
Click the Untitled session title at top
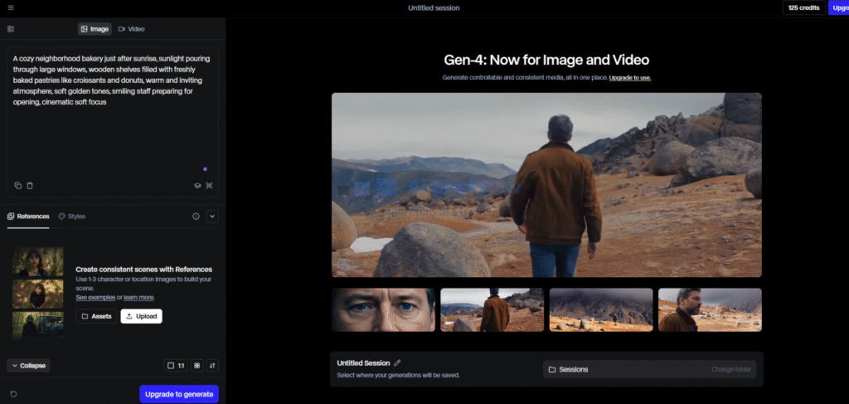[x=434, y=8]
